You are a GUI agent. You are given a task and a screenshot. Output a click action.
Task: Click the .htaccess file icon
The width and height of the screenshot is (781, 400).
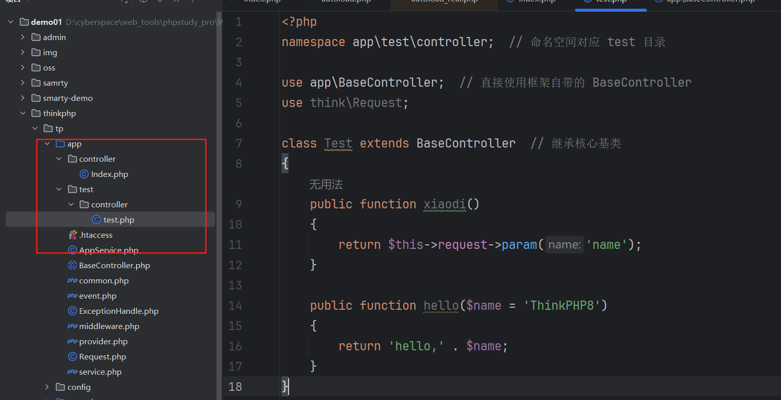tap(73, 235)
